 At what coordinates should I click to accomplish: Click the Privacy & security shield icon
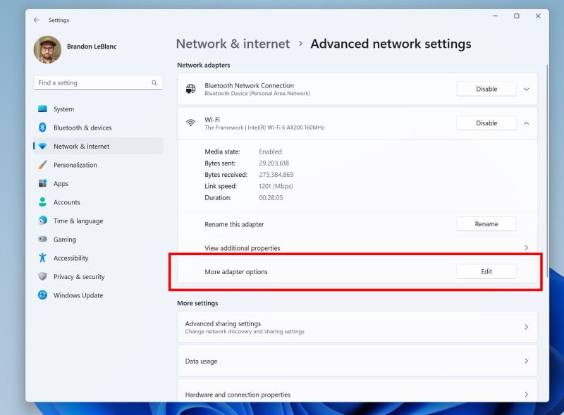(x=42, y=277)
